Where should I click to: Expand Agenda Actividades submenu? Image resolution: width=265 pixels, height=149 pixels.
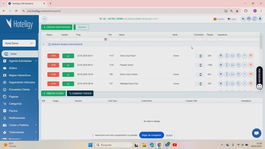[36, 61]
